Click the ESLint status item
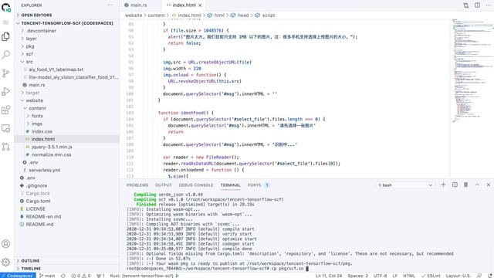Image resolution: width=494 pixels, height=278 pixels. pos(431,276)
